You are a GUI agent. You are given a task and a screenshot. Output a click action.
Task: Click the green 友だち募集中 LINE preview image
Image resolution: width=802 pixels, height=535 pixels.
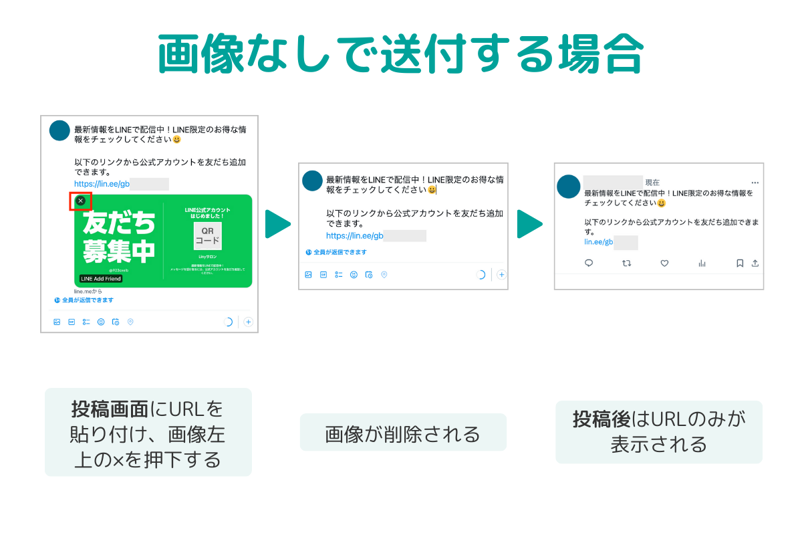(x=163, y=241)
